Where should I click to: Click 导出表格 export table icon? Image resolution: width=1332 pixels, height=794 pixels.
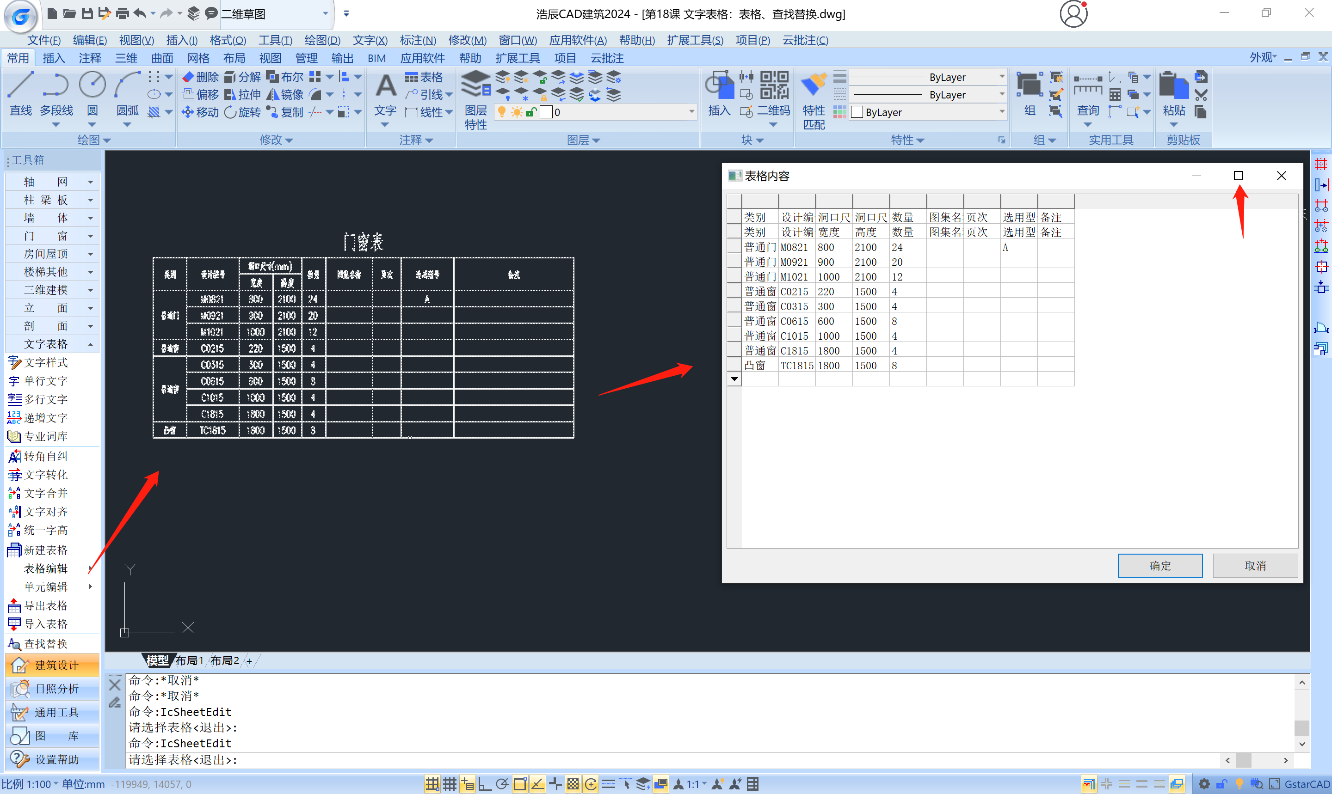(14, 605)
